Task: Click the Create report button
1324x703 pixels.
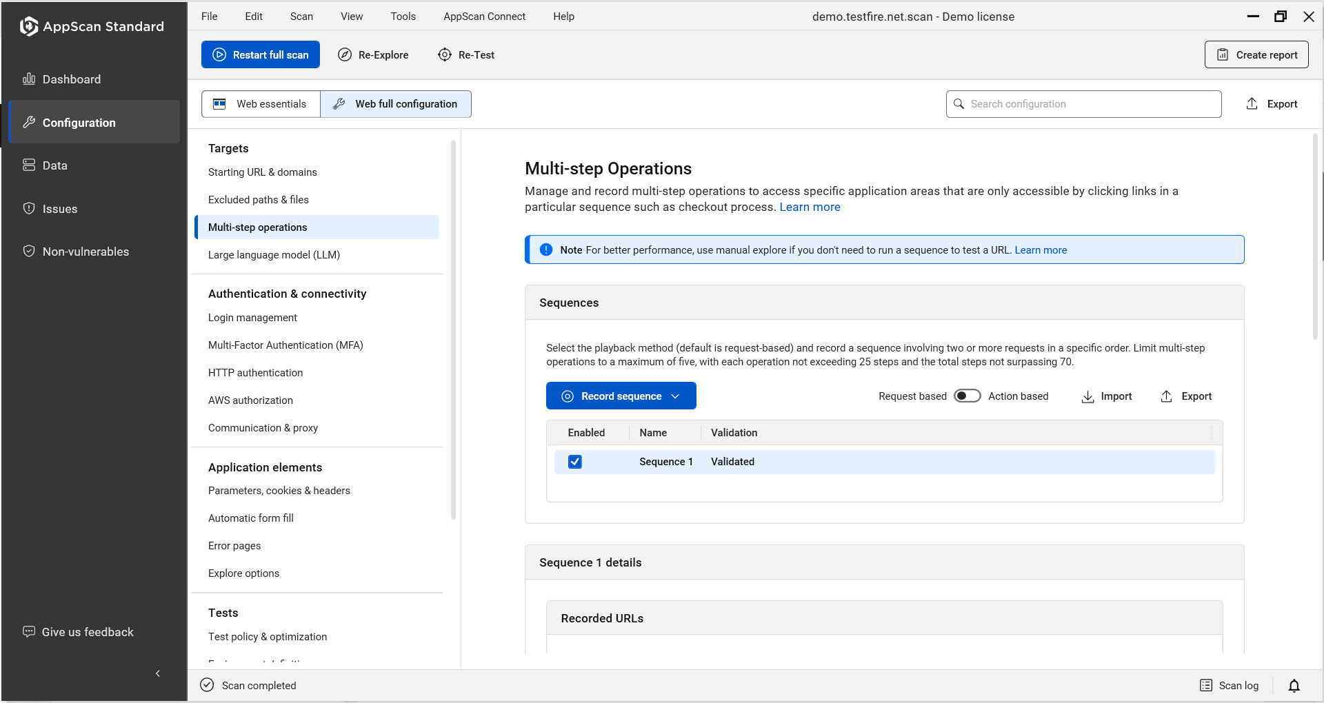Action: 1256,54
